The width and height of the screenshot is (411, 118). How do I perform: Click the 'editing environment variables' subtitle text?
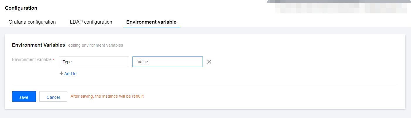pos(96,45)
